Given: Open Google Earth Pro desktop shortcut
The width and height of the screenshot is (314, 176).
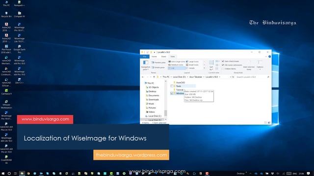Looking at the screenshot, I should click(20, 49).
